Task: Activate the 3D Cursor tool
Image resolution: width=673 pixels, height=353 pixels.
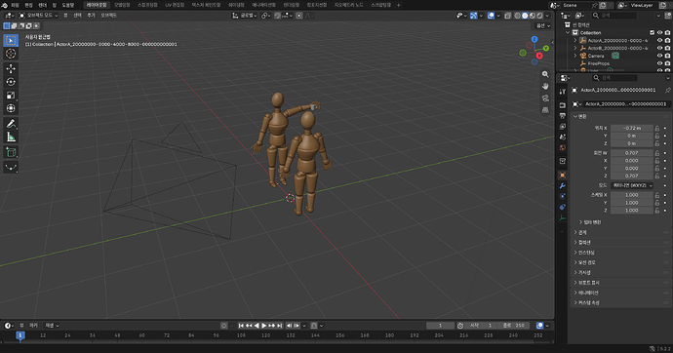Action: click(11, 54)
